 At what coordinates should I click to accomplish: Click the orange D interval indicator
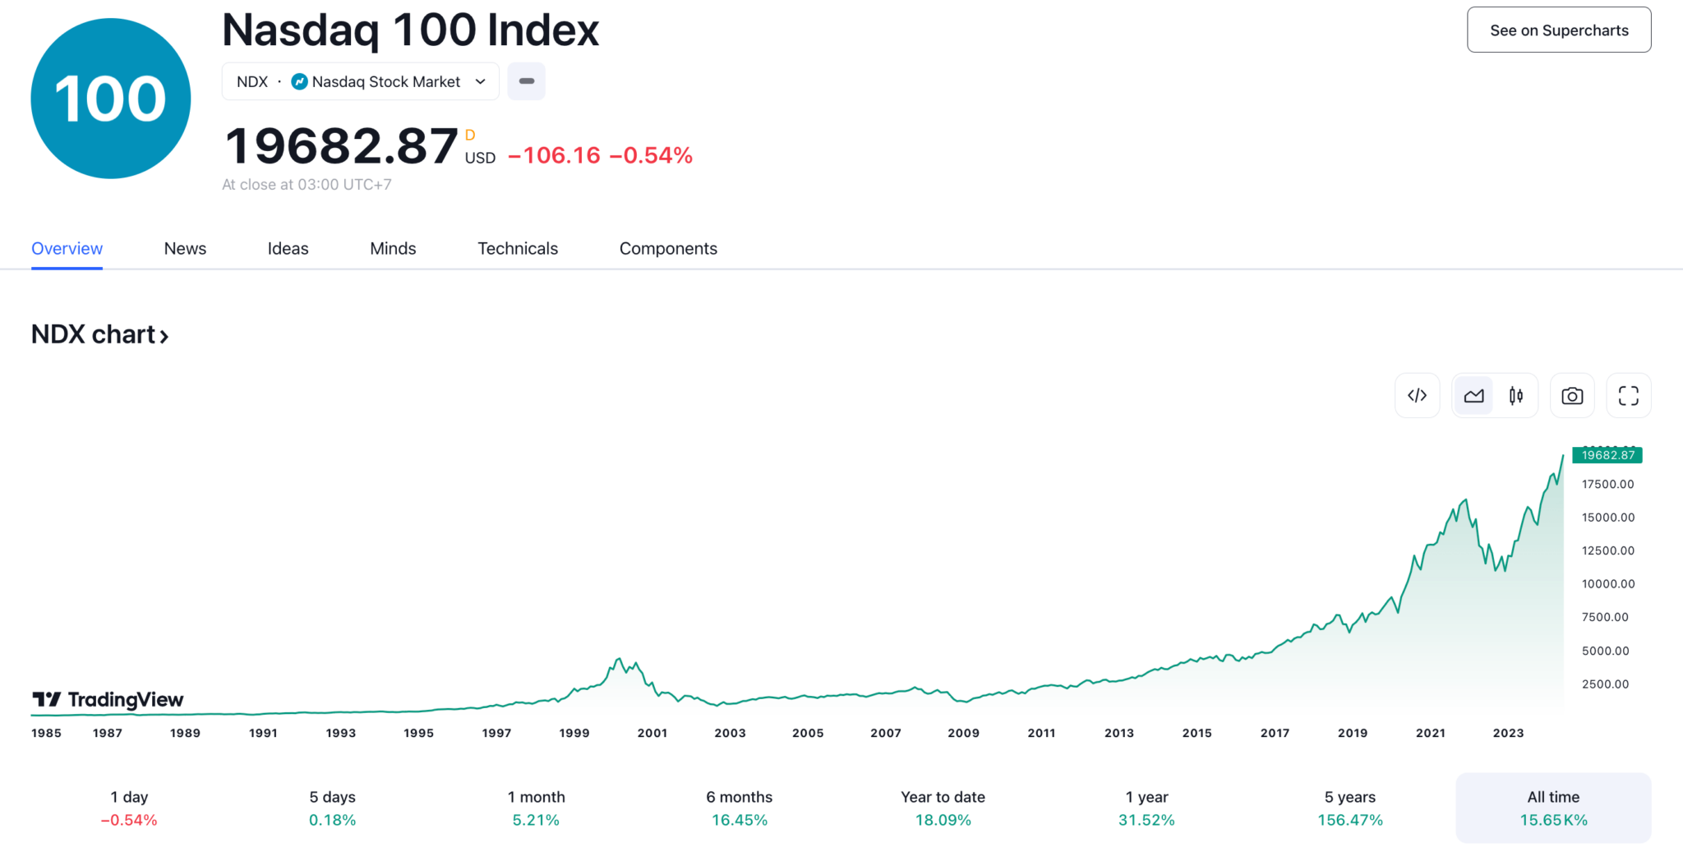(x=470, y=135)
